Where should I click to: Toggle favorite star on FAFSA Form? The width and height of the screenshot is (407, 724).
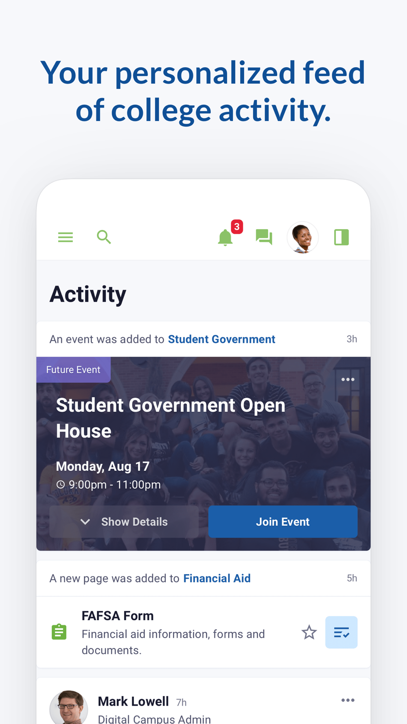click(x=309, y=632)
